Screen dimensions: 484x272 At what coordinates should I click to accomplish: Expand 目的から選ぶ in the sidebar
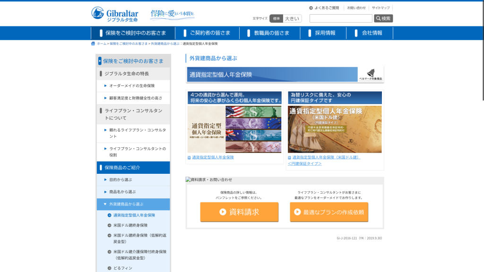(133, 180)
